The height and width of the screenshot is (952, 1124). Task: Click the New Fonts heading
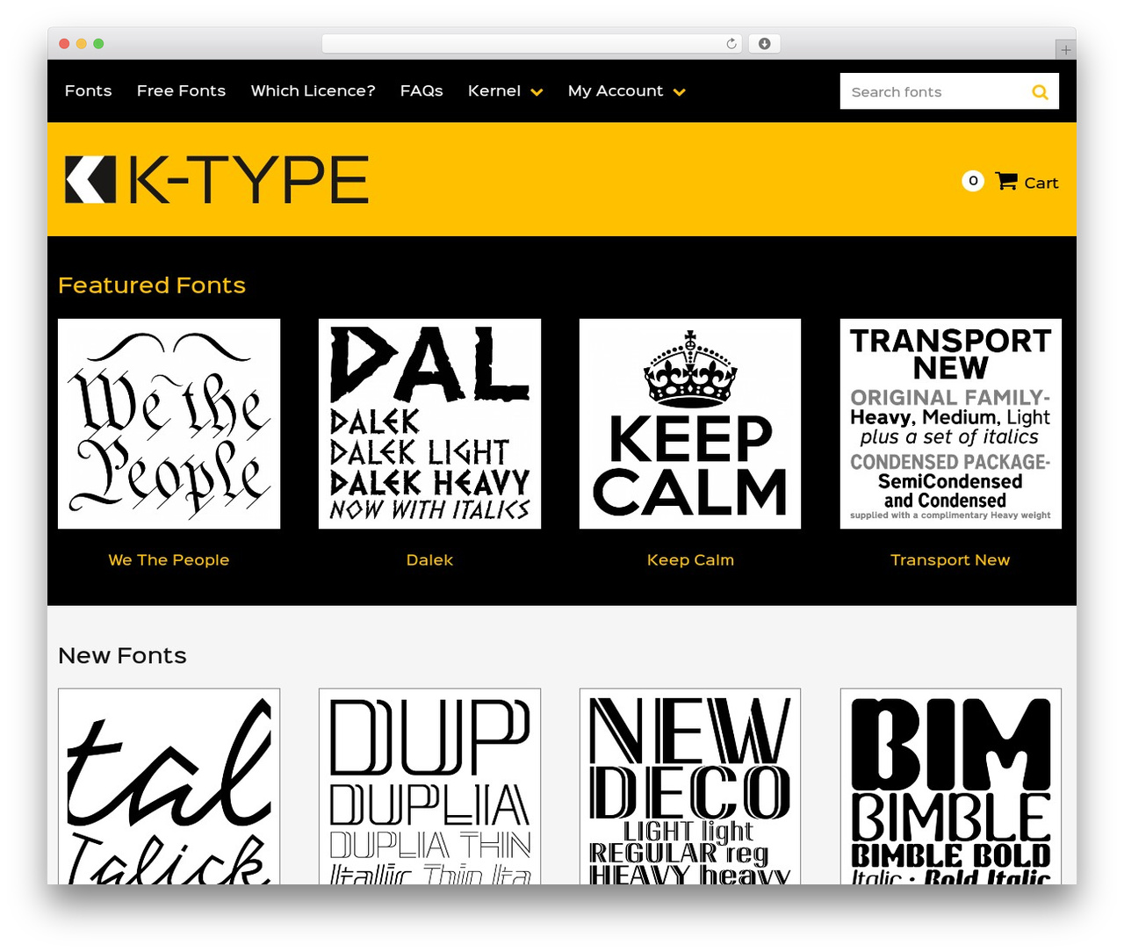coord(122,656)
